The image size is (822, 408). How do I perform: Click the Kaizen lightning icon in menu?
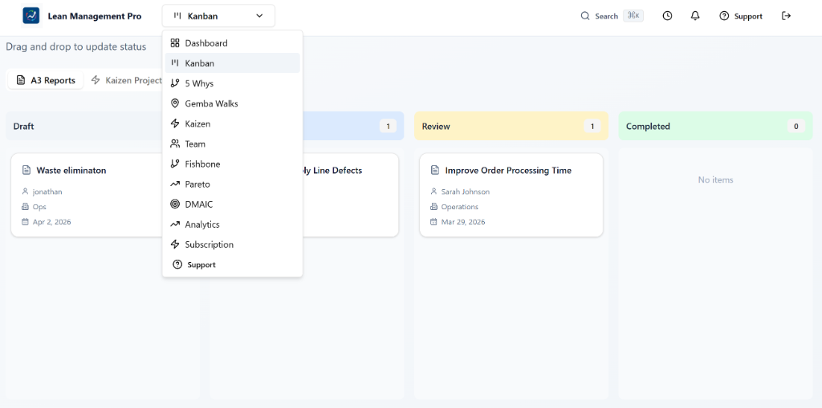pyautogui.click(x=175, y=123)
